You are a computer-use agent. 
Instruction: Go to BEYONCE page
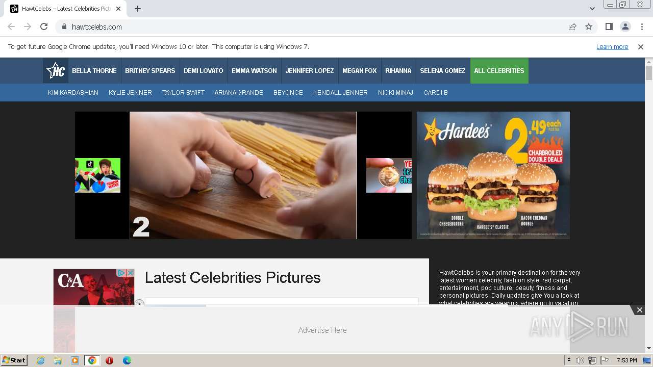[x=288, y=93]
